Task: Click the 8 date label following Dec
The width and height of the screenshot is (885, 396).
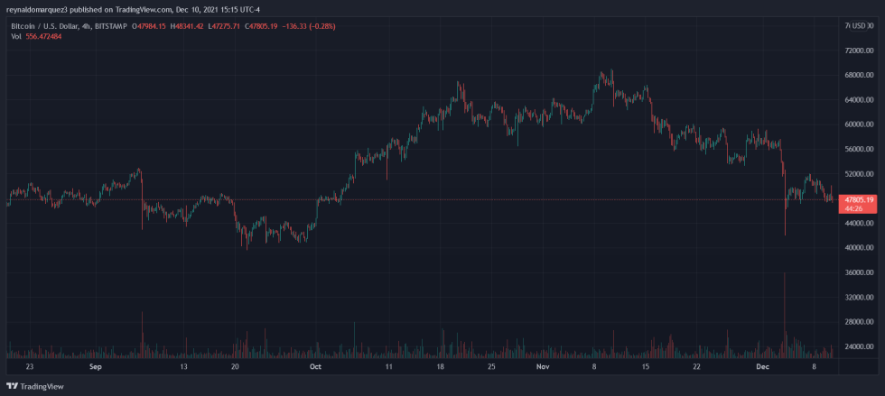Action: click(814, 366)
